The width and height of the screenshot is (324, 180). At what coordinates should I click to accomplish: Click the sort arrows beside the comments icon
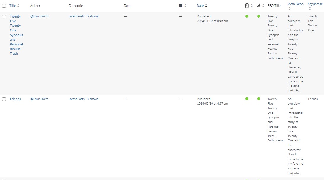pyautogui.click(x=185, y=6)
